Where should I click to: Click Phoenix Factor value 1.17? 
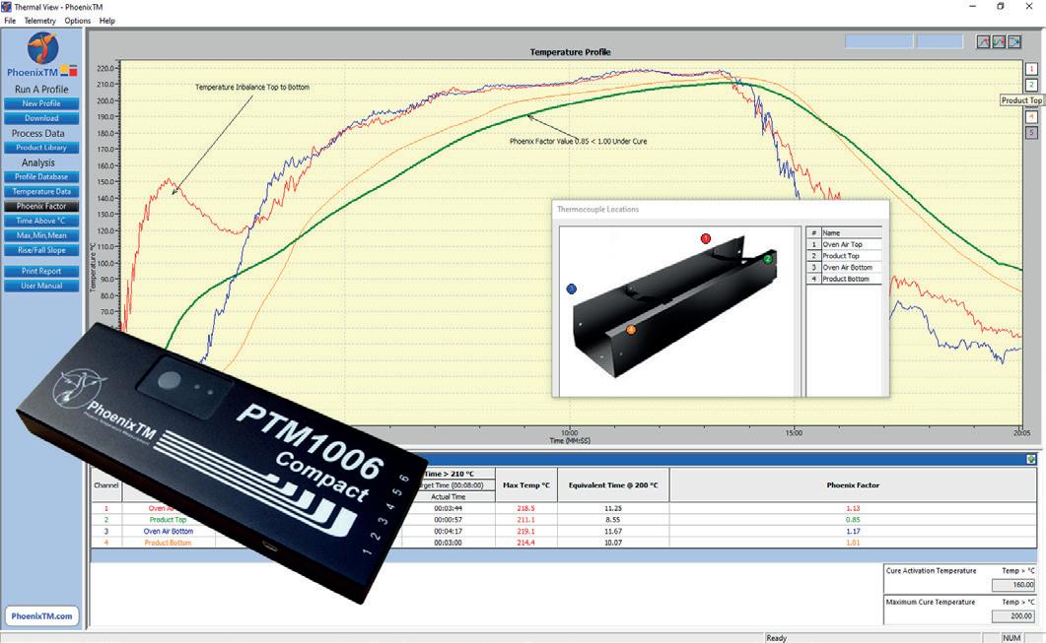pos(853,532)
